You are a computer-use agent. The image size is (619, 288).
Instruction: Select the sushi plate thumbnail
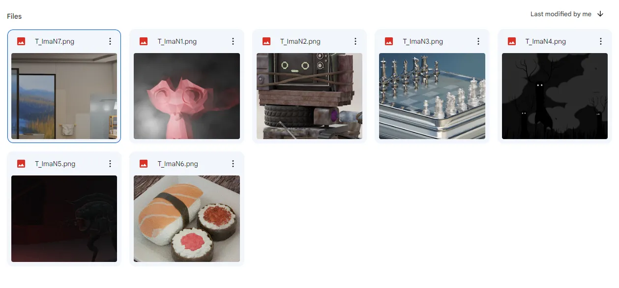click(187, 219)
